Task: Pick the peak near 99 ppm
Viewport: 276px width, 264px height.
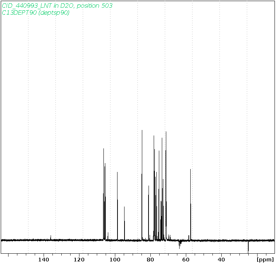Action: (x=117, y=206)
